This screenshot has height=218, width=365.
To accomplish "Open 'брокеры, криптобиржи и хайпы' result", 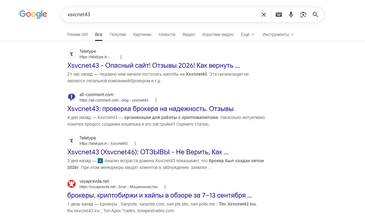I will click(x=160, y=195).
